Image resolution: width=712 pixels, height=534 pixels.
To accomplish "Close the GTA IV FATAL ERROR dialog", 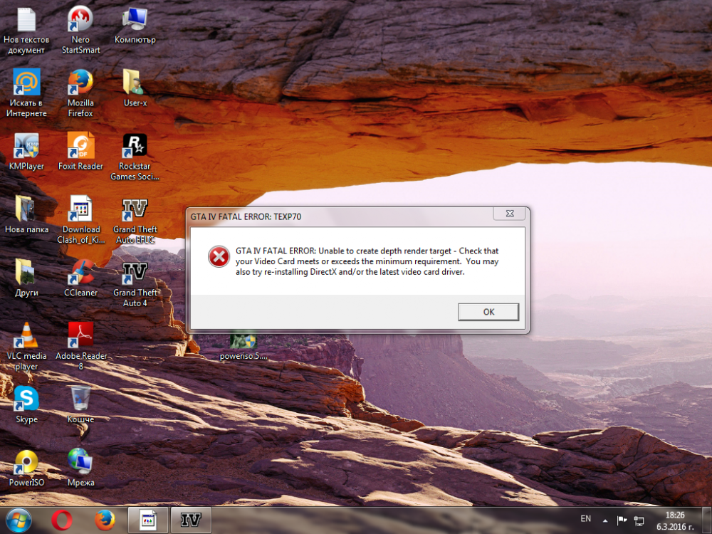I will tap(510, 214).
